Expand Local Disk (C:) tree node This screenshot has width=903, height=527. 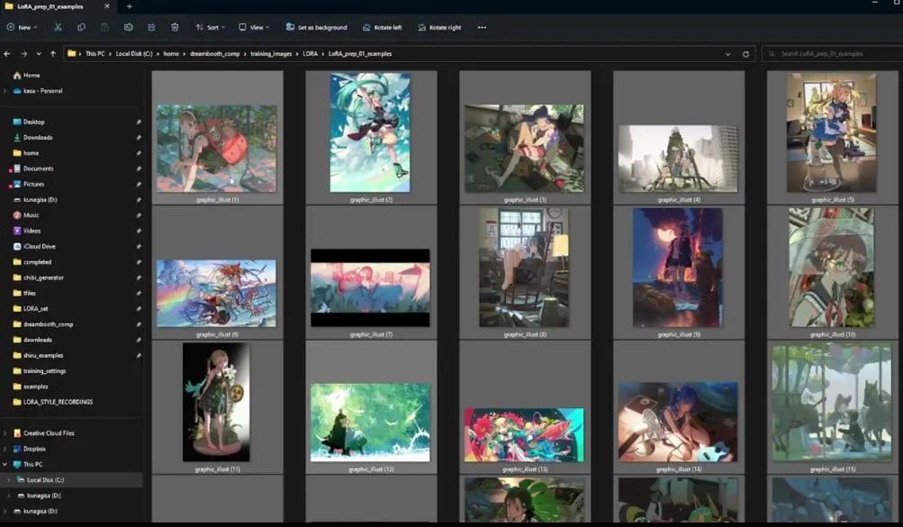[9, 480]
